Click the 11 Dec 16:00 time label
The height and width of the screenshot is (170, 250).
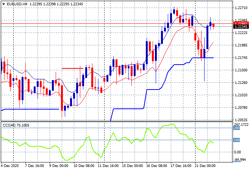coord(108,166)
